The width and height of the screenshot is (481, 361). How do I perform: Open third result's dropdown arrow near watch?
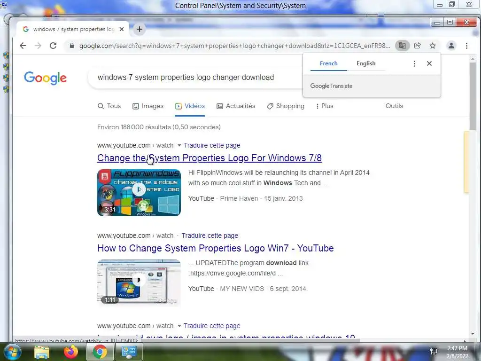[x=179, y=326]
